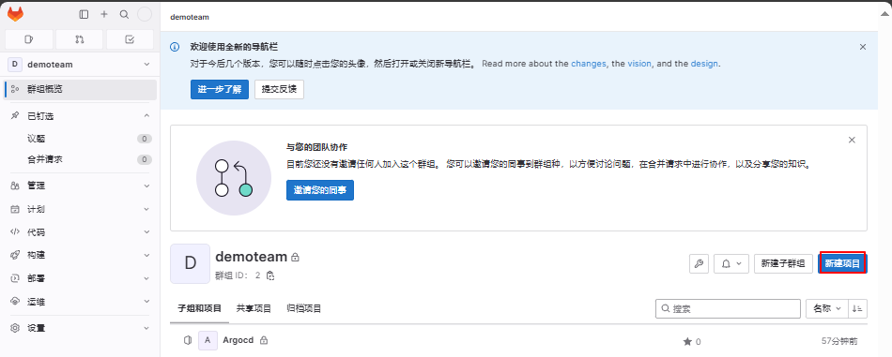Click the 提交反馈 button
The image size is (892, 357).
coord(279,89)
